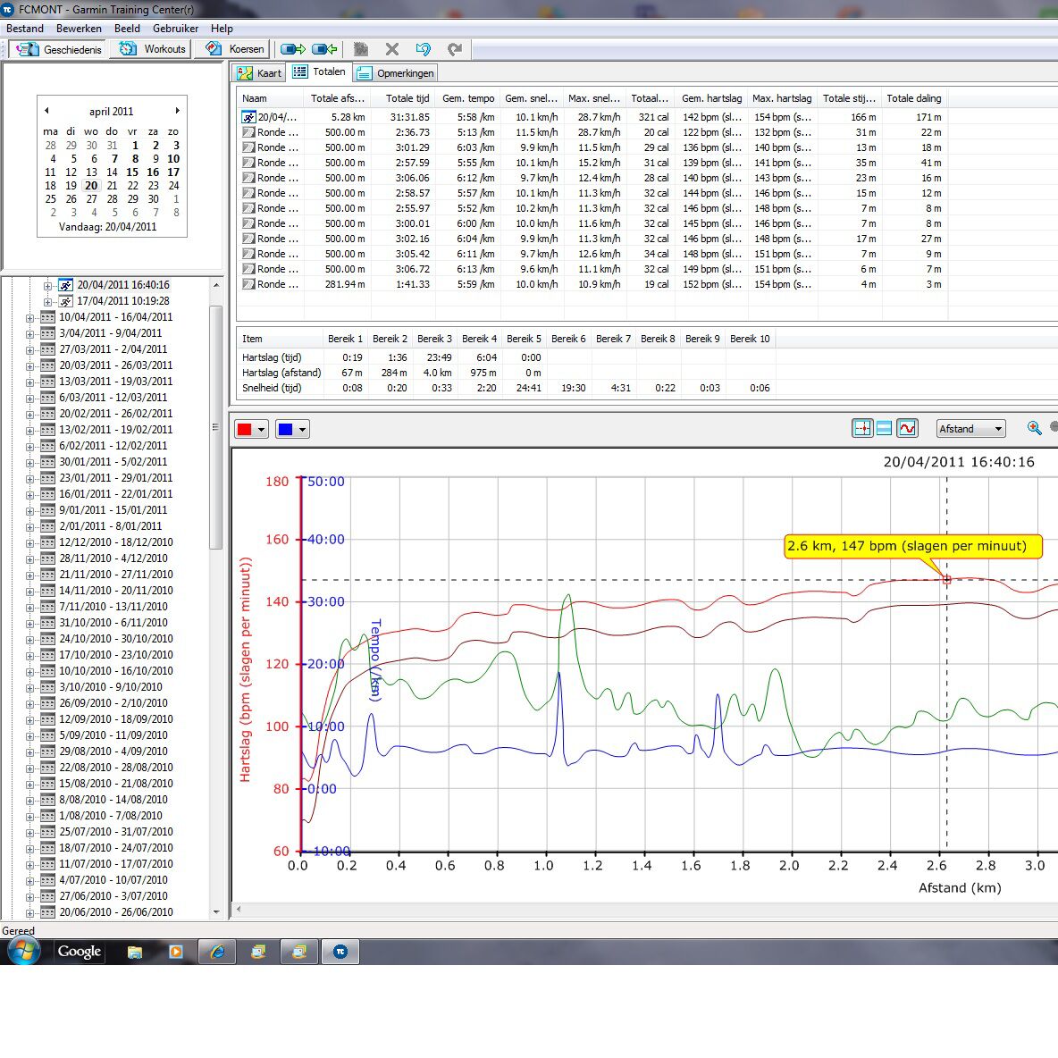Click the Redo arrow toolbar icon

[455, 49]
